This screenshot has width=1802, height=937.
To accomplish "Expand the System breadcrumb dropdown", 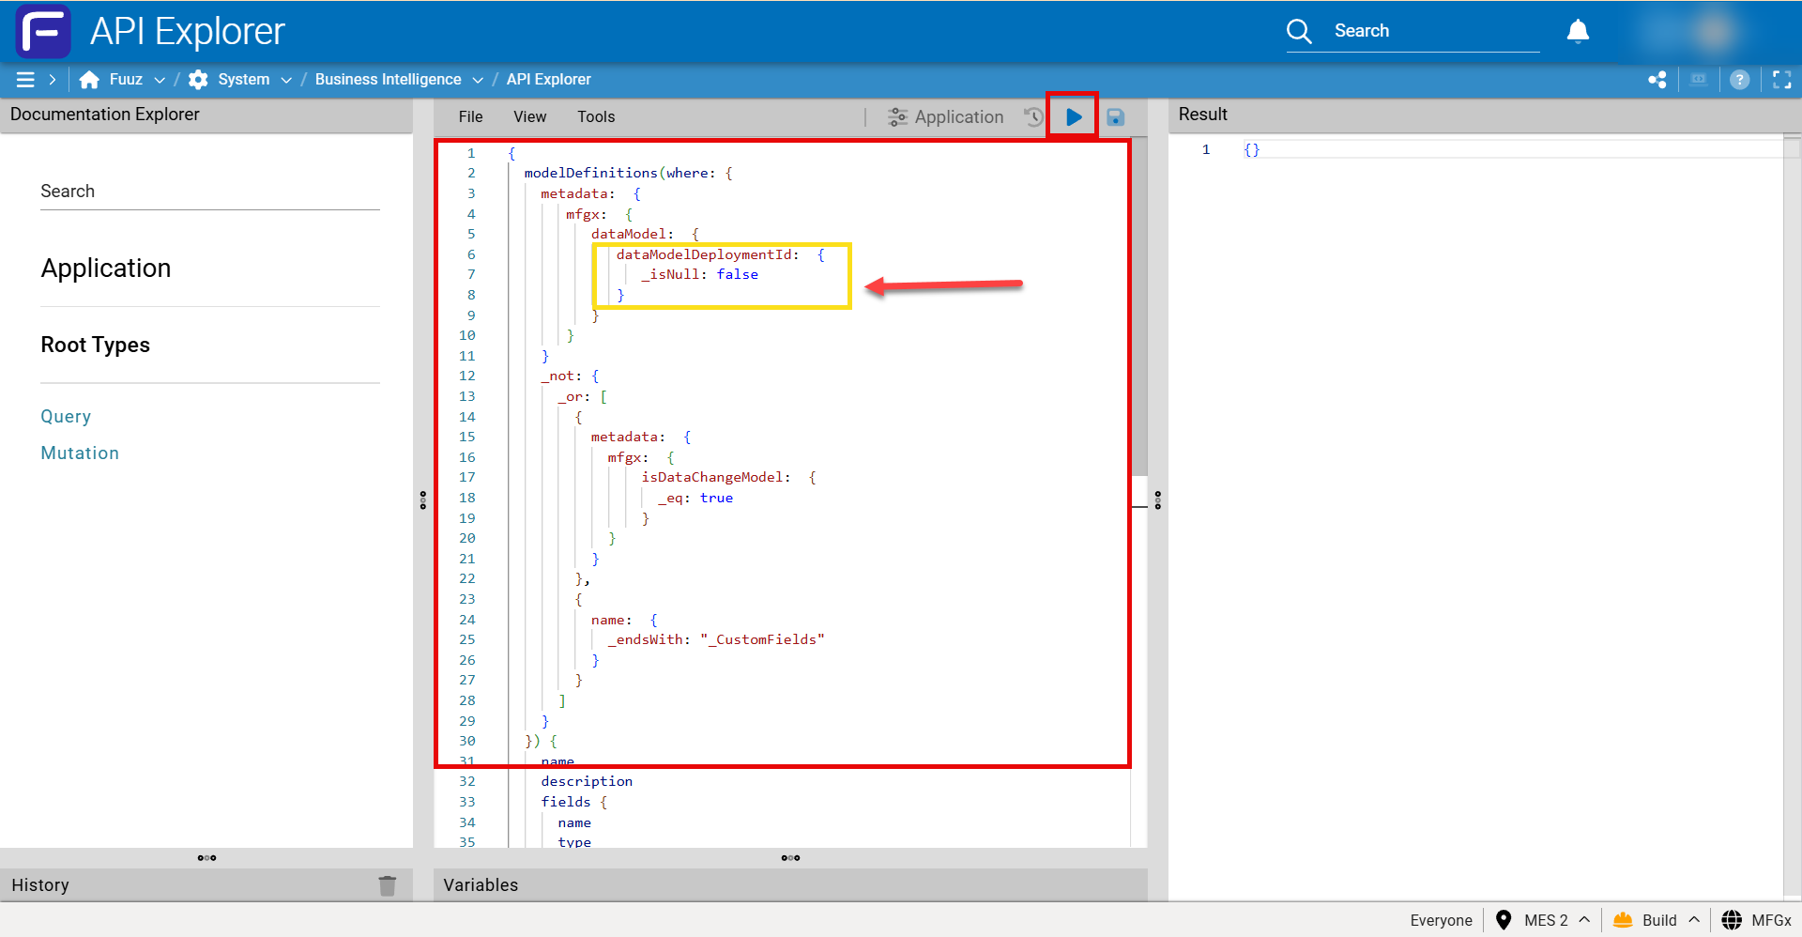I will pyautogui.click(x=286, y=81).
